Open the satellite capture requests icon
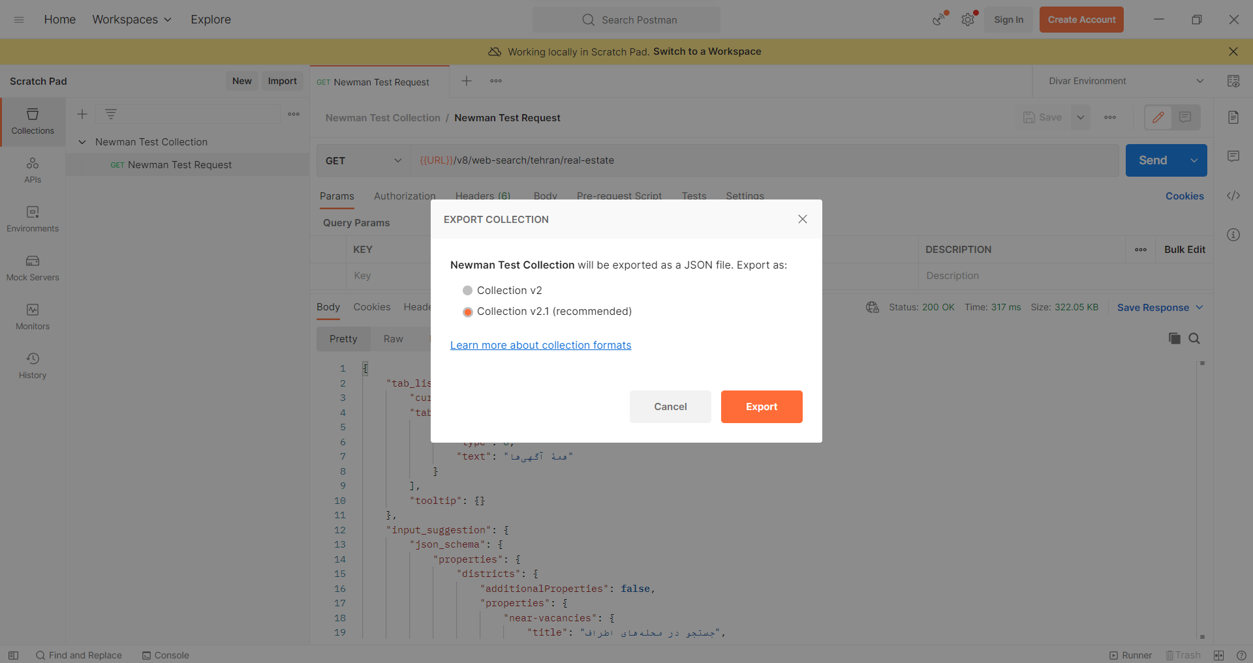This screenshot has width=1253, height=663. [939, 20]
